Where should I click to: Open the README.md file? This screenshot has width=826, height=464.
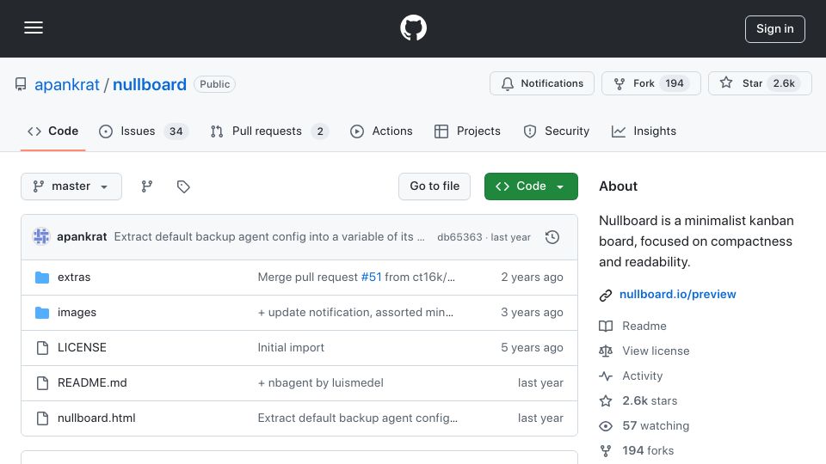click(x=92, y=383)
